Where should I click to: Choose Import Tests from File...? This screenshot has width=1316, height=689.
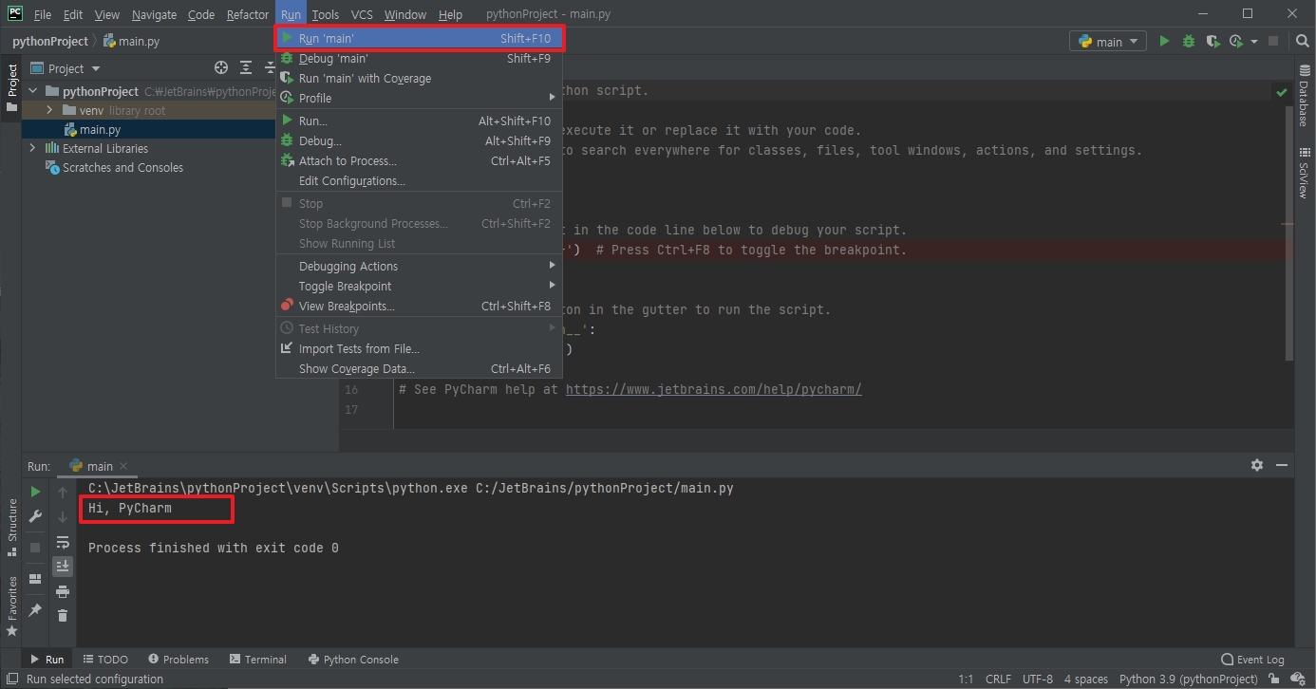(x=419, y=348)
